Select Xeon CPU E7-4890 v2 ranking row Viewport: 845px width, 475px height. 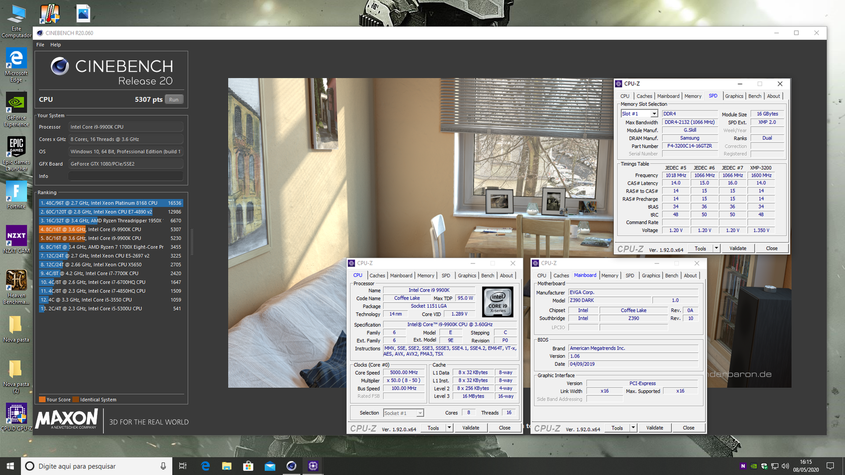tap(111, 212)
